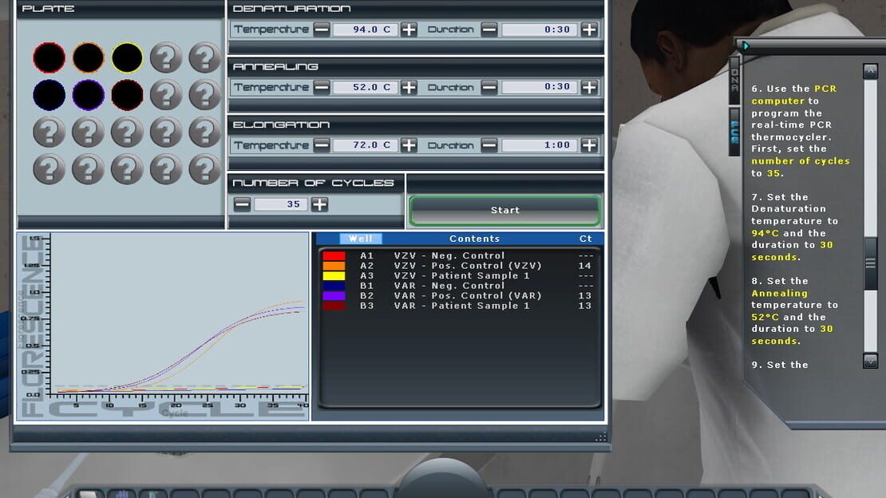Select the blue-ringed well B1 on the plate
886x498 pixels.
coord(49,94)
